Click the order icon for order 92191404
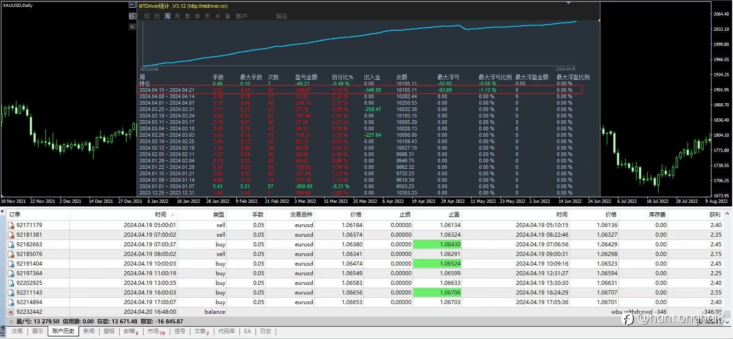 [11, 264]
